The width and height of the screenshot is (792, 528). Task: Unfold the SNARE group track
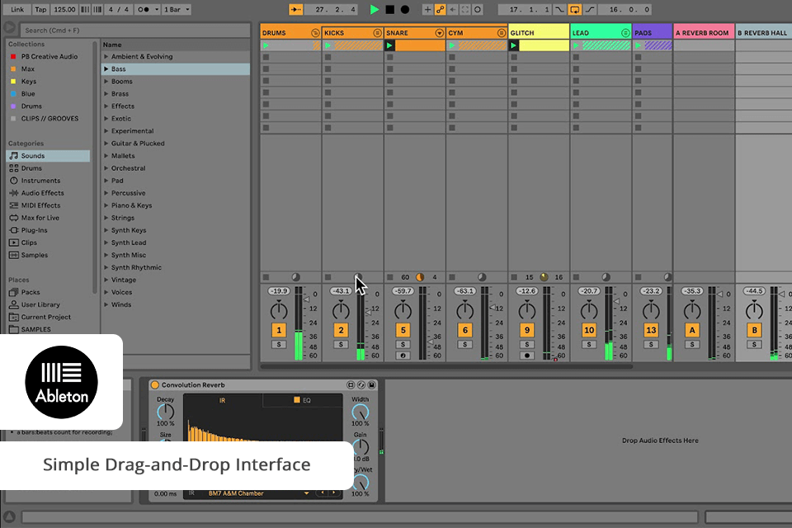pos(440,33)
